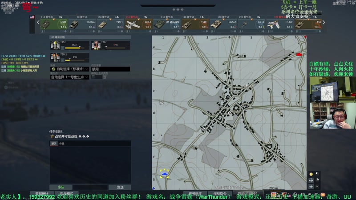The width and height of the screenshot is (356, 200).
Task: Click the aircraft map filter icon
Action: (311, 186)
